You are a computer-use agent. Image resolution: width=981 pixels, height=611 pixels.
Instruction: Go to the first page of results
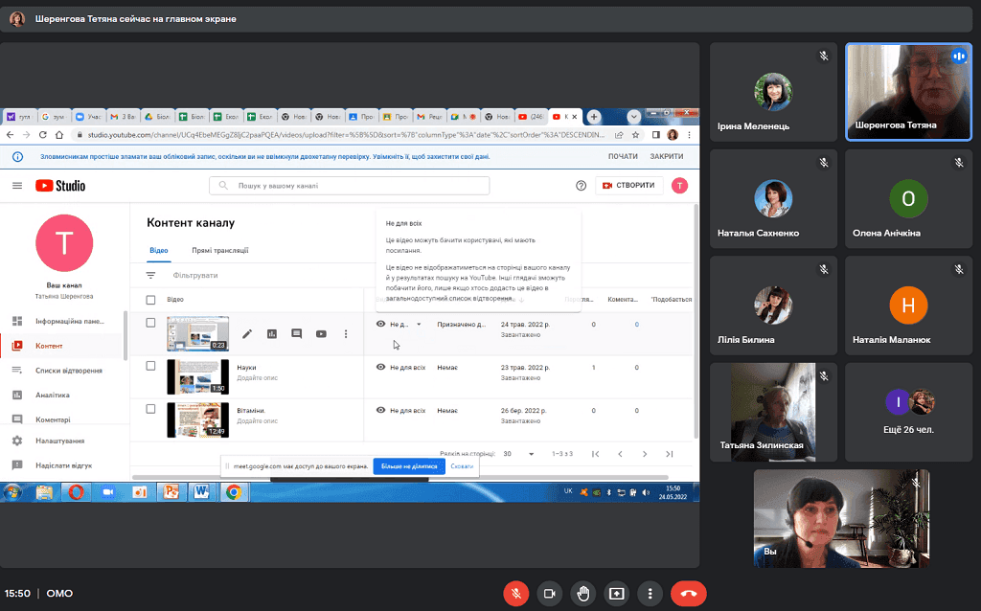pos(595,454)
